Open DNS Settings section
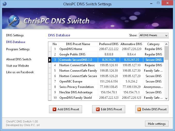The image size is (175, 131). [x=15, y=35]
